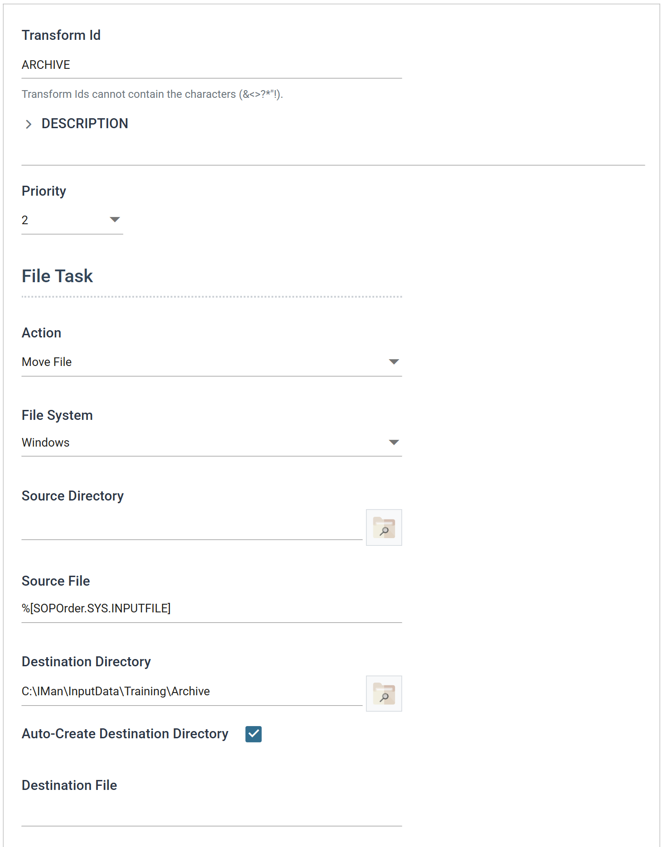Image resolution: width=667 pixels, height=847 pixels.
Task: Click the Transform Id label
Action: (61, 35)
